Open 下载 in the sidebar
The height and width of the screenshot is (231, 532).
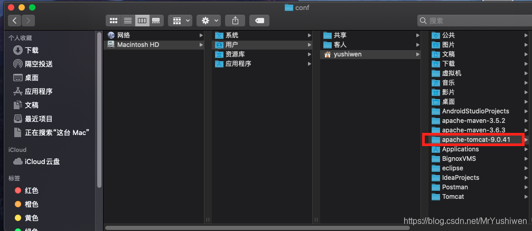[x=32, y=51]
